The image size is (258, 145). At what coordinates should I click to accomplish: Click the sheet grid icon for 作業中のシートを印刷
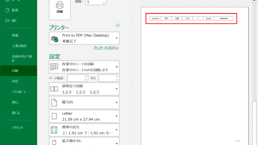(x=54, y=67)
